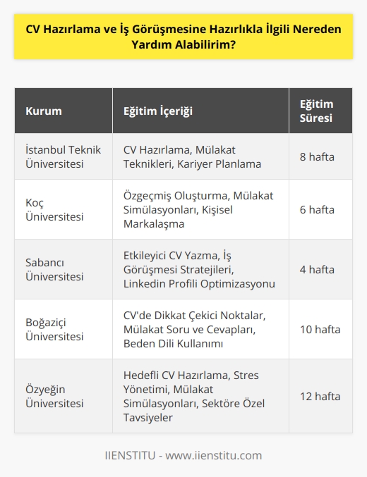Image resolution: width=367 pixels, height=477 pixels.
Task: Click the 12 hafta duration cell
Action: (x=320, y=396)
